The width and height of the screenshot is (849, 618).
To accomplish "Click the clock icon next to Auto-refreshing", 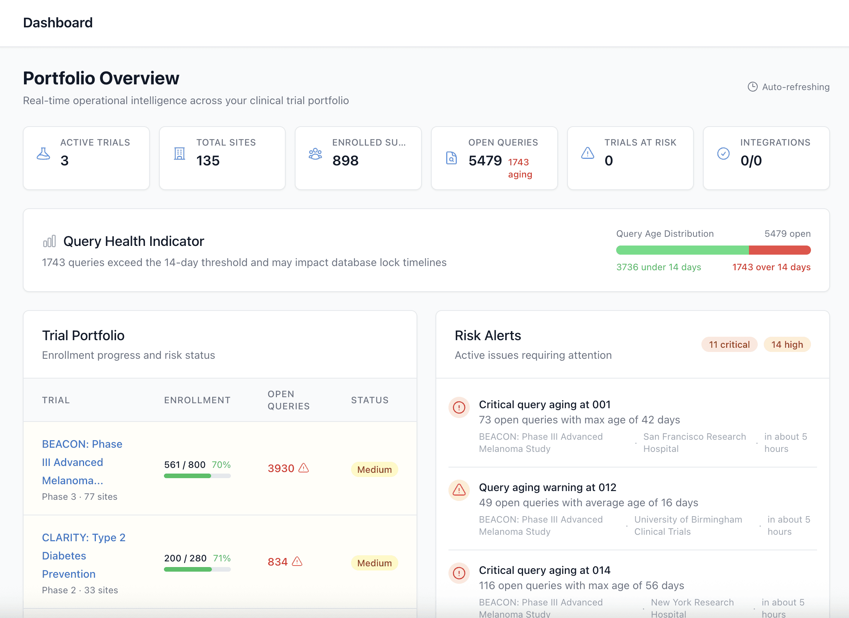I will (x=752, y=87).
